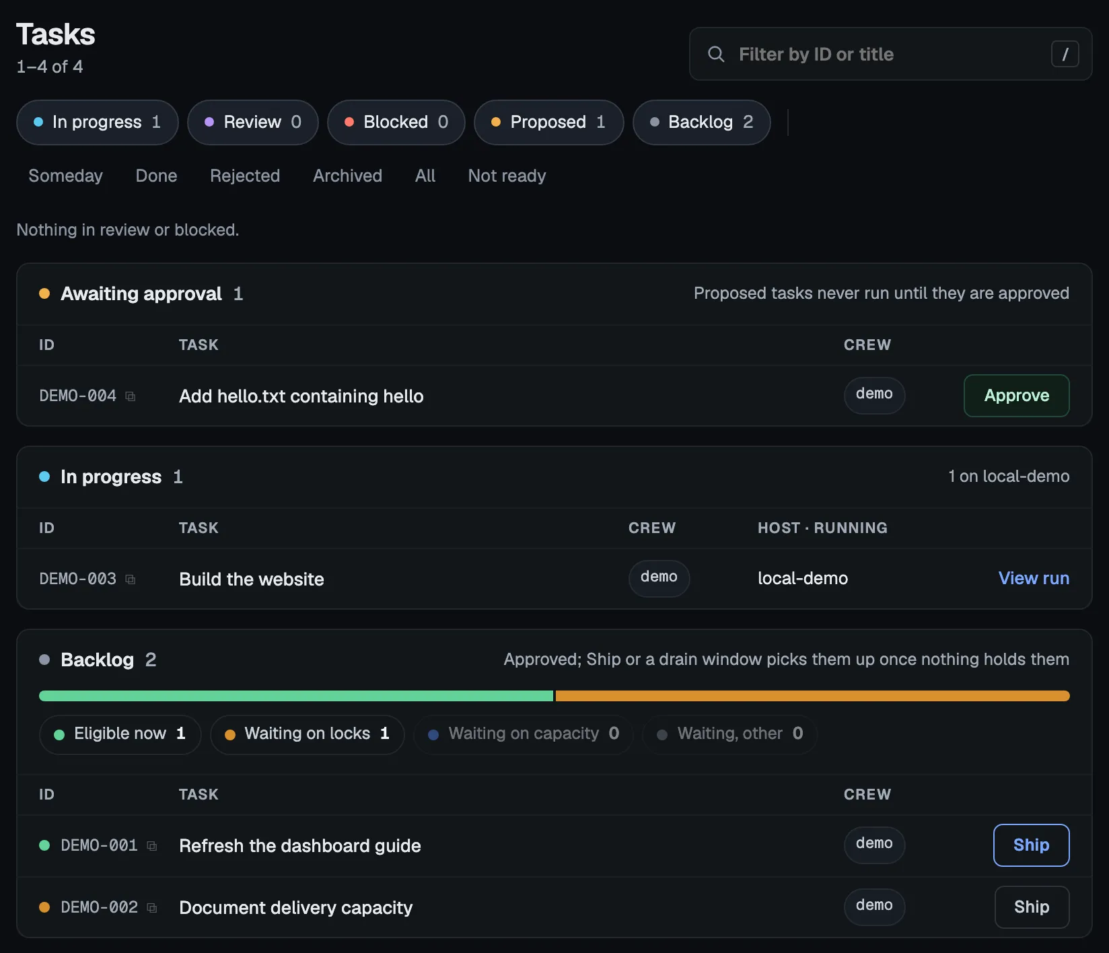Click the demo crew tag for DEMO-001
Viewport: 1109px width, 953px height.
875,845
